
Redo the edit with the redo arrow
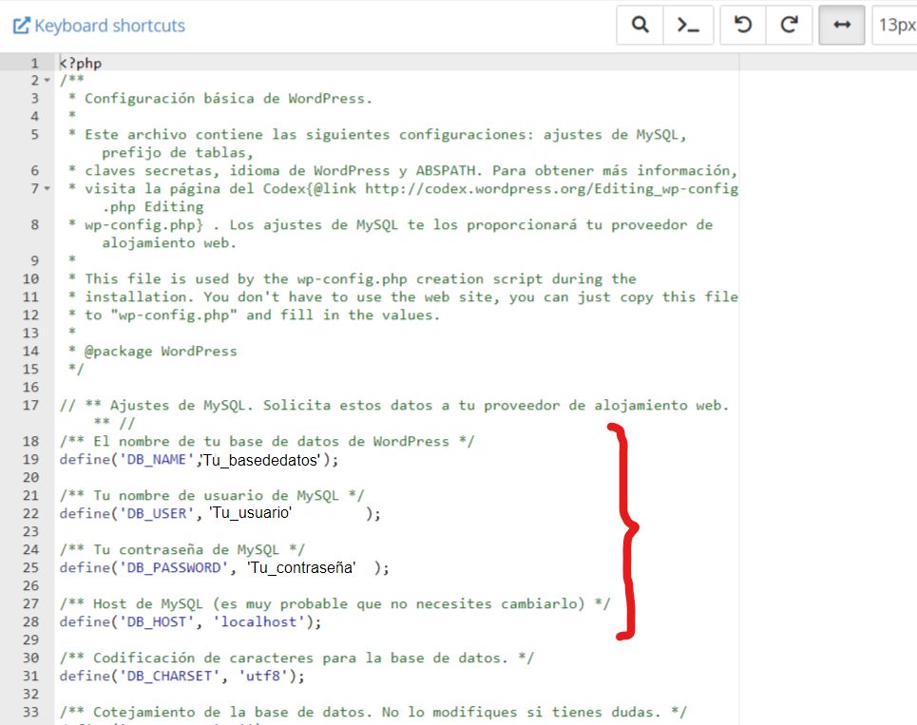(789, 25)
